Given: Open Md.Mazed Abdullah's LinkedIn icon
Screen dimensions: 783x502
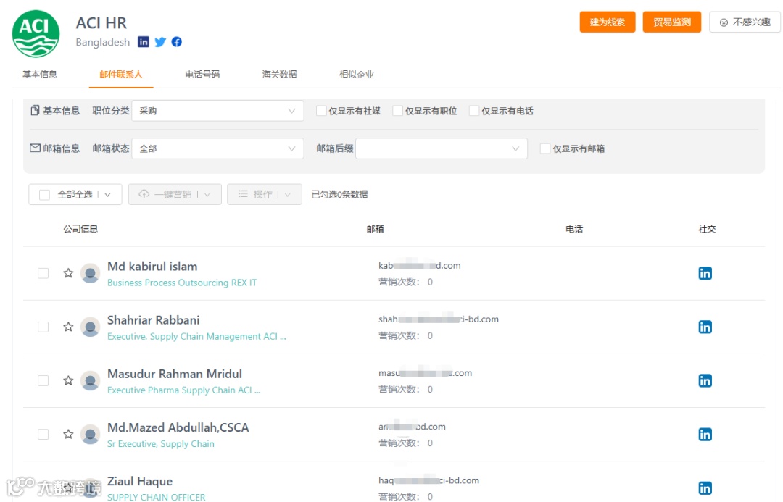Looking at the screenshot, I should pos(705,435).
